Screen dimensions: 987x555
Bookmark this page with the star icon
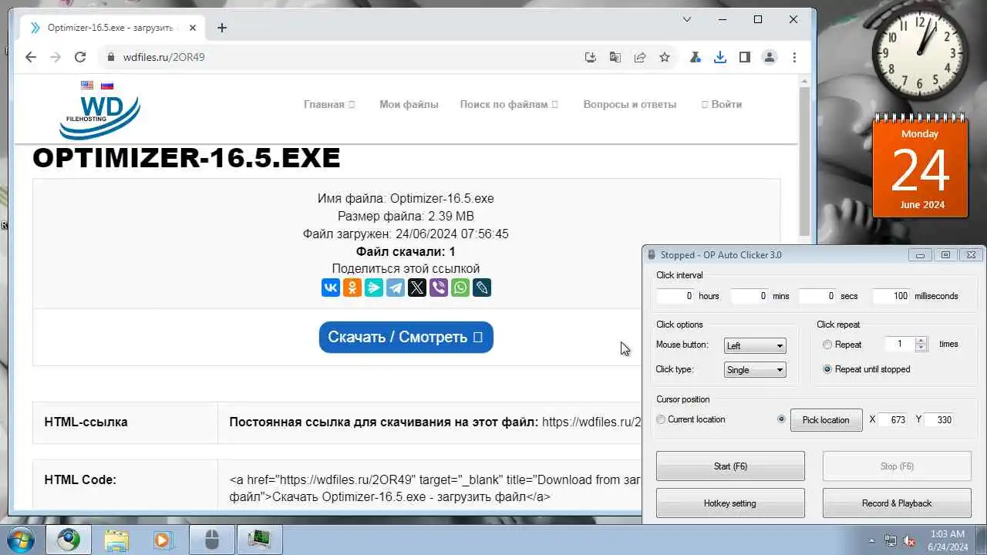click(665, 57)
